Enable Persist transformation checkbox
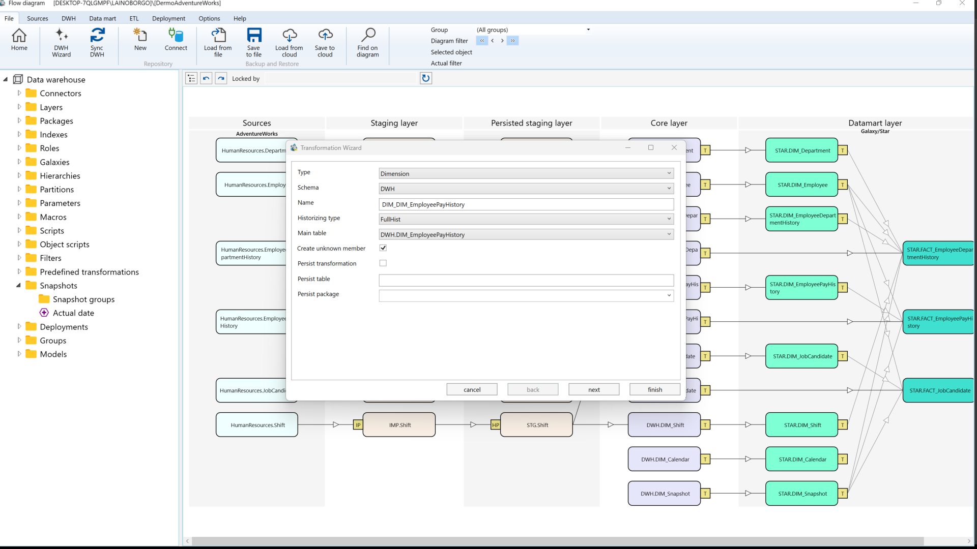 click(383, 263)
